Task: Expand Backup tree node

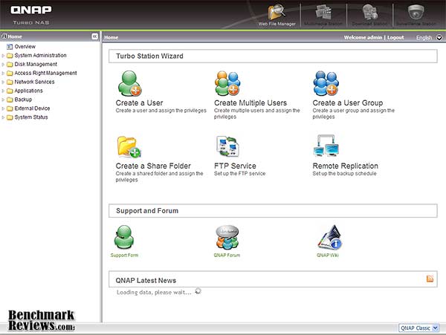Action: point(3,100)
